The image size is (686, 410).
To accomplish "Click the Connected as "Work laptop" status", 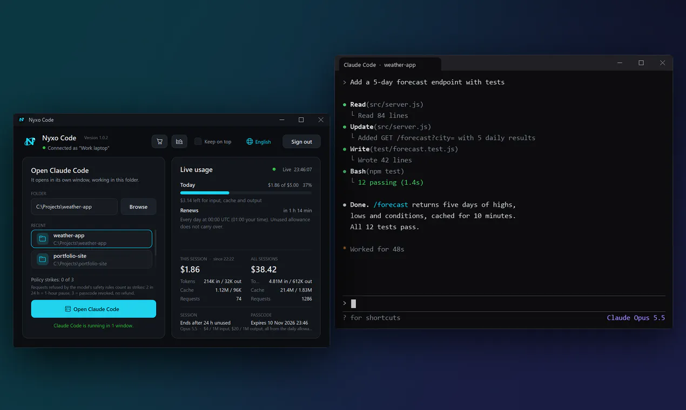I will point(76,148).
